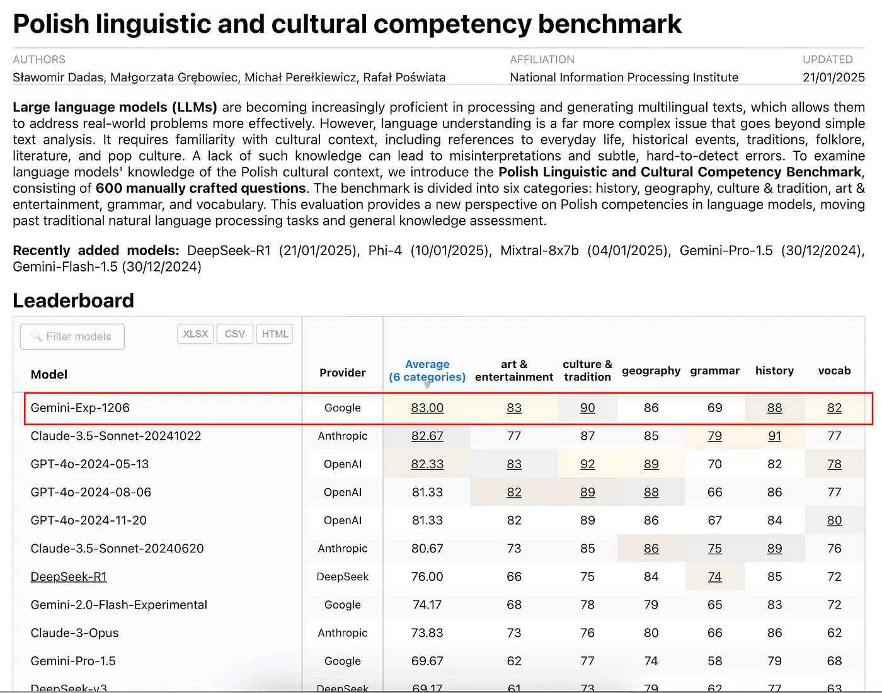The image size is (882, 693).
Task: Sort by art & entertainment column
Action: tap(514, 370)
